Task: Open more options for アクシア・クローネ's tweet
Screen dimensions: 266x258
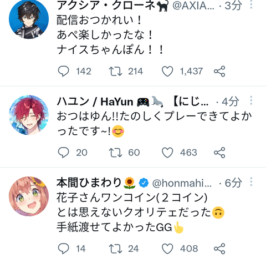Action: tap(251, 4)
